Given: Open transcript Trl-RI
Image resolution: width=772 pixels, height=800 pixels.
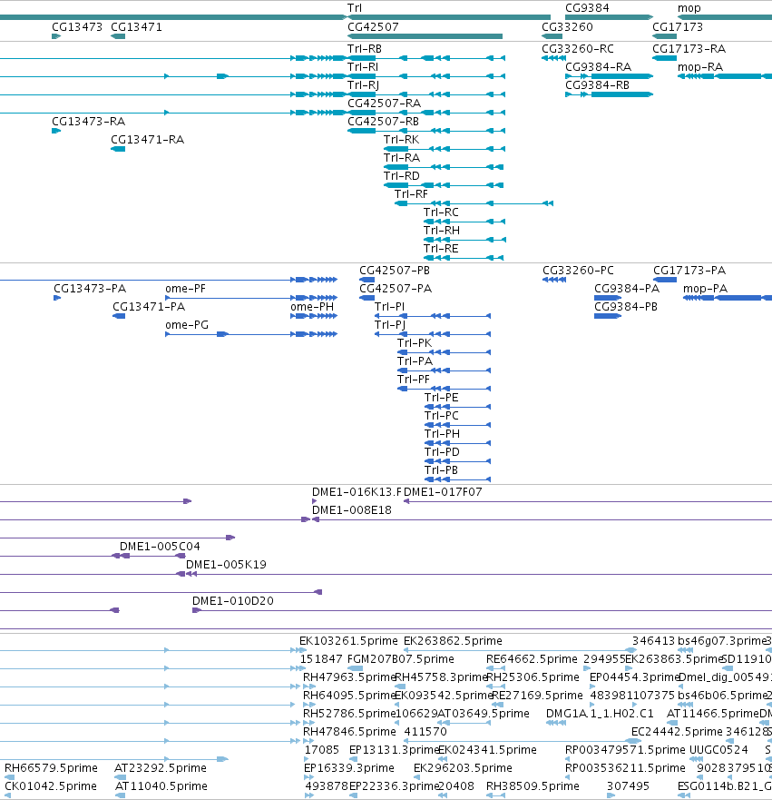Looking at the screenshot, I should [x=363, y=67].
